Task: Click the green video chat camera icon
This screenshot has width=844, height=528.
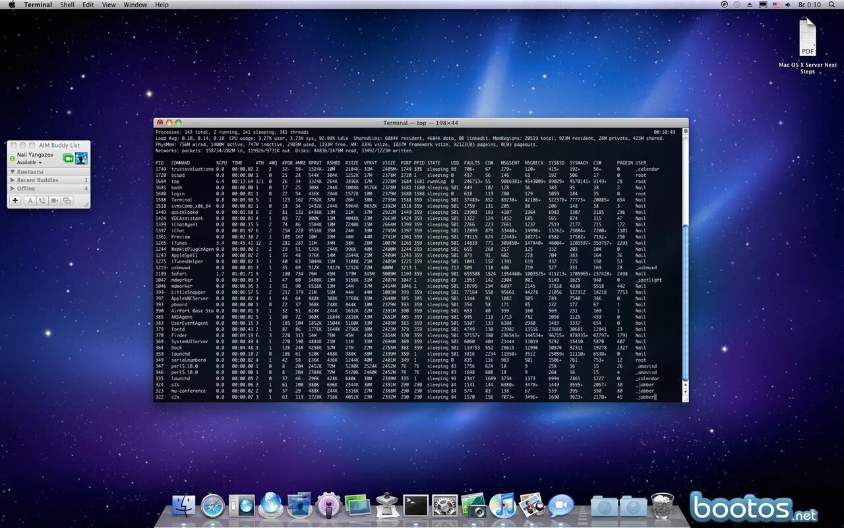Action: pyautogui.click(x=67, y=158)
